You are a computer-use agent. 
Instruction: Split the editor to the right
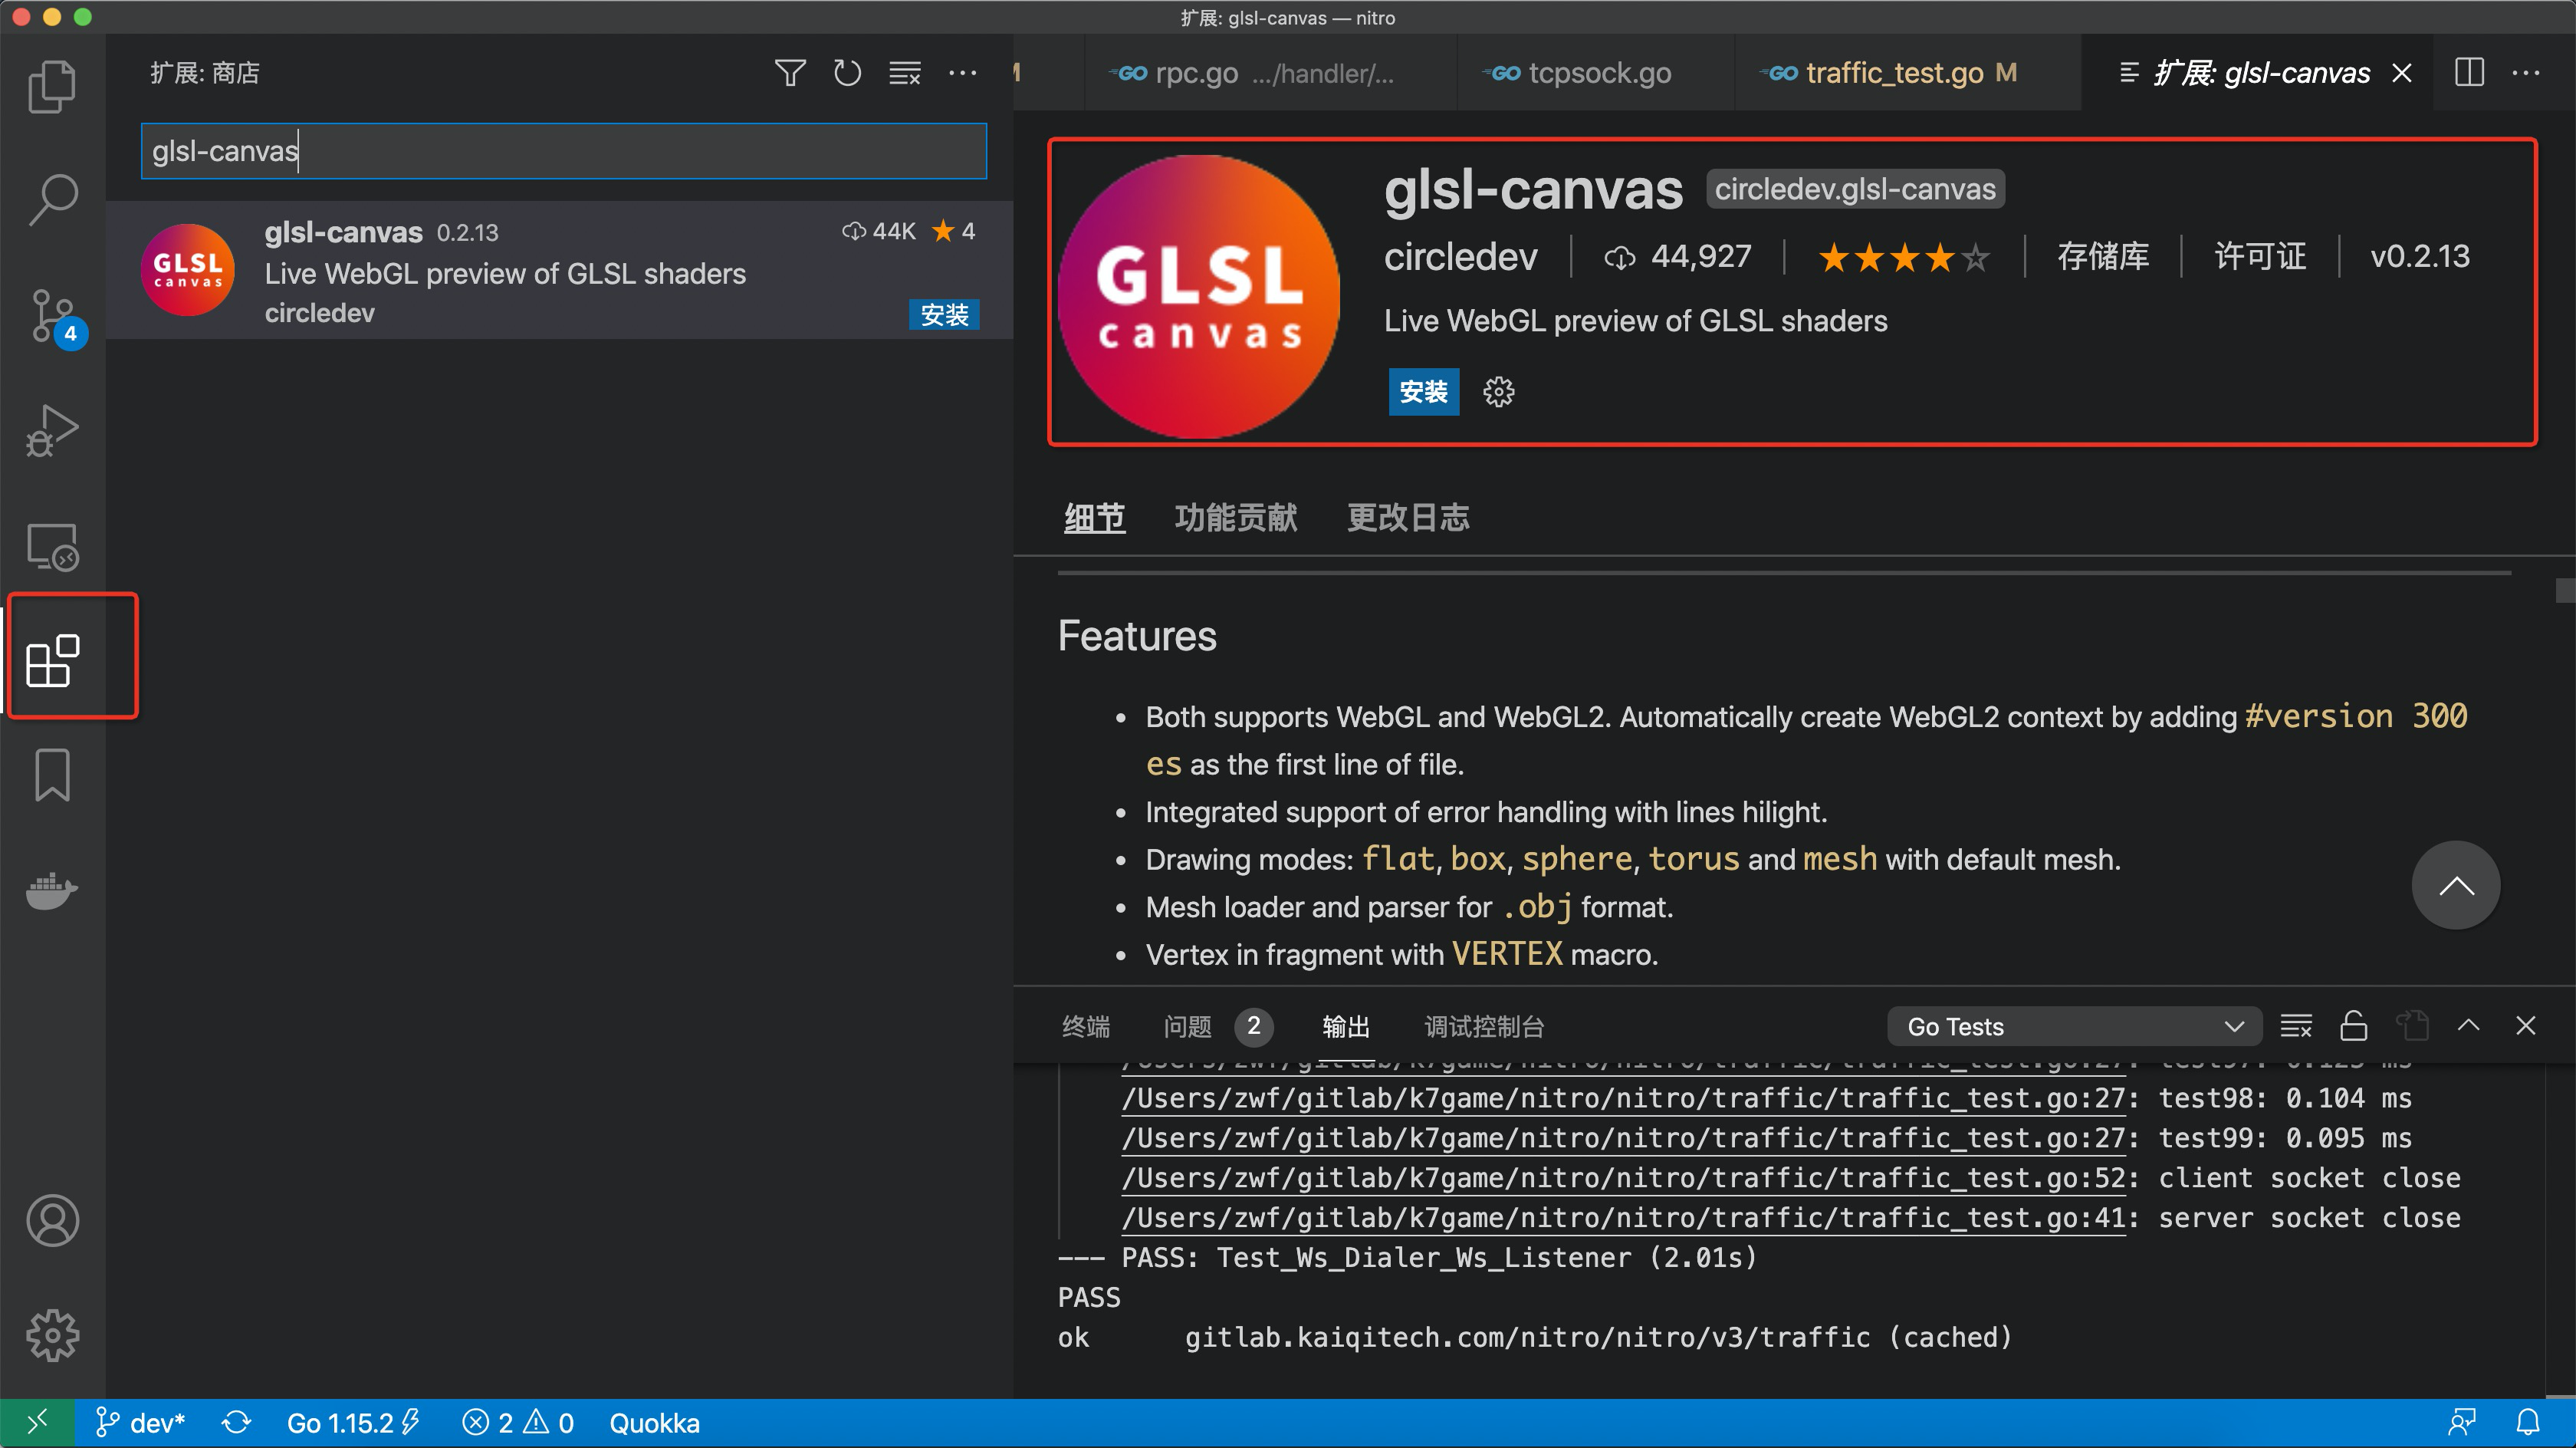coord(2469,72)
